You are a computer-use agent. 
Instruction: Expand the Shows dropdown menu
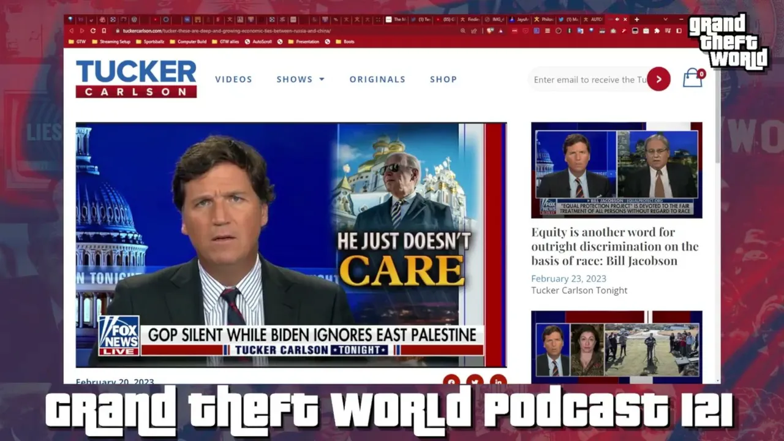[x=300, y=79]
